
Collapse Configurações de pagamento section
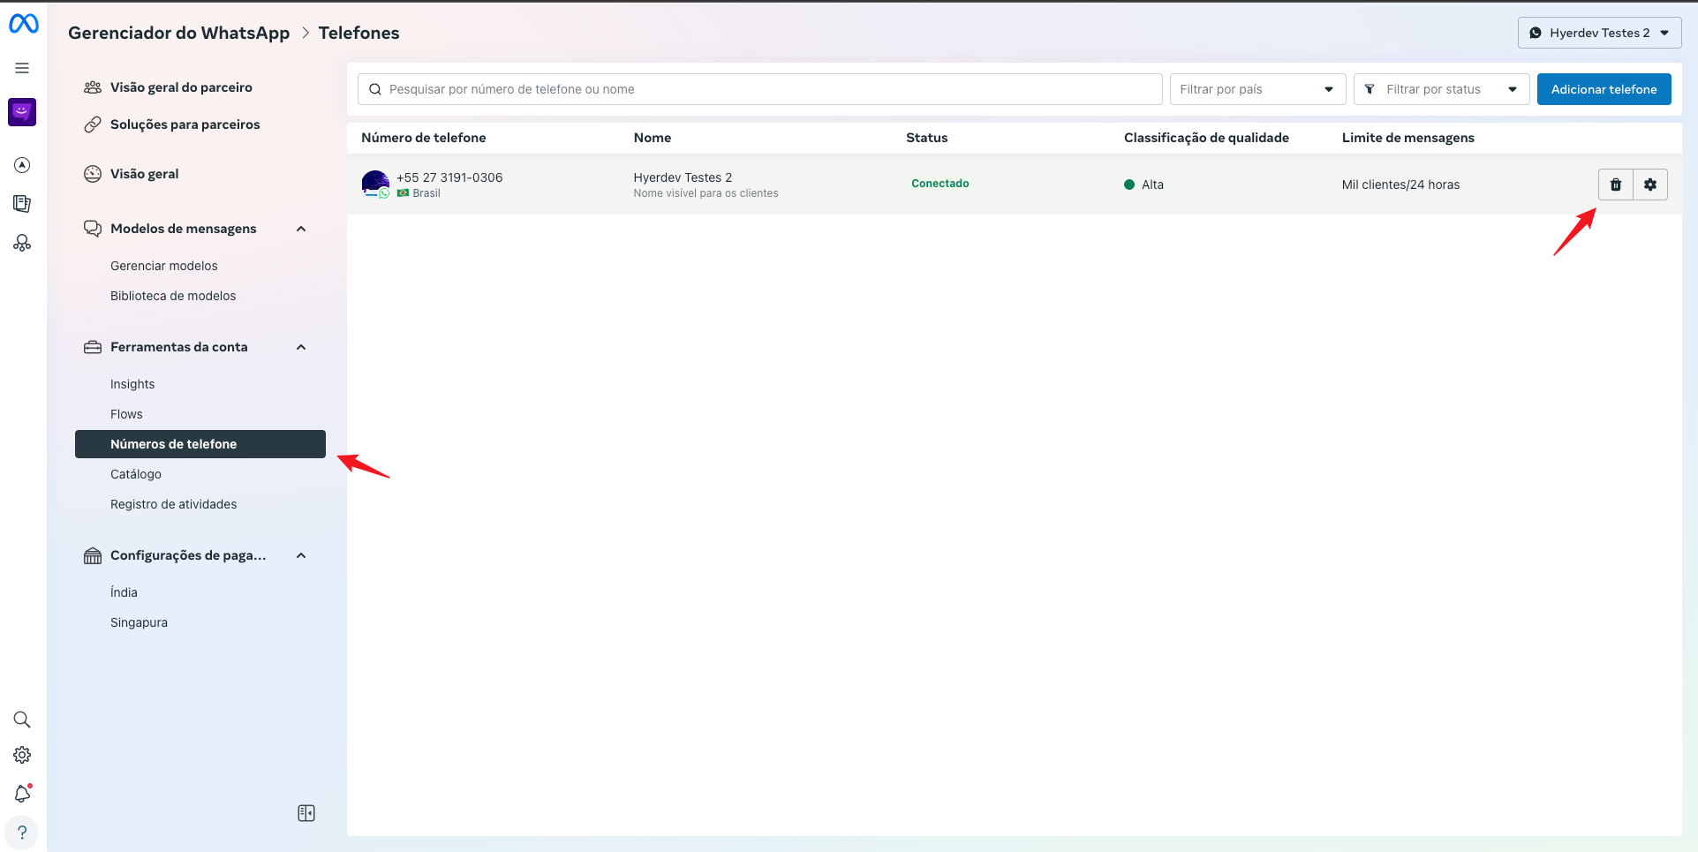(x=301, y=555)
